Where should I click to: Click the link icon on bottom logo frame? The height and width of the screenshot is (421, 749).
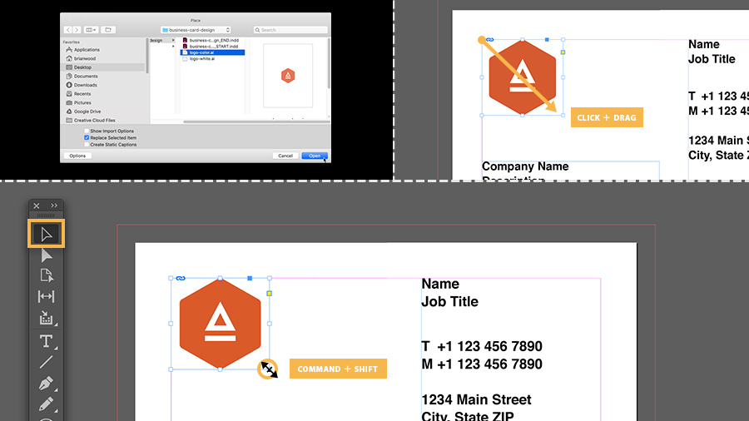click(x=180, y=278)
